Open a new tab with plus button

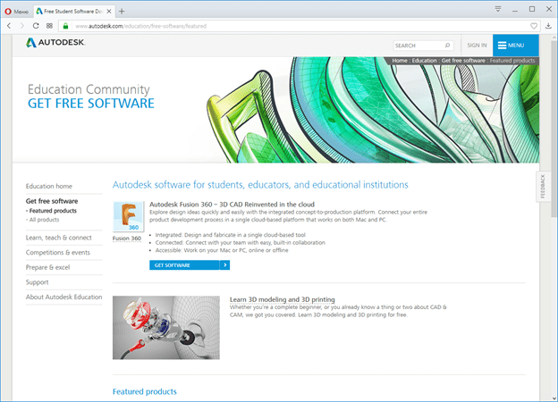click(x=122, y=12)
